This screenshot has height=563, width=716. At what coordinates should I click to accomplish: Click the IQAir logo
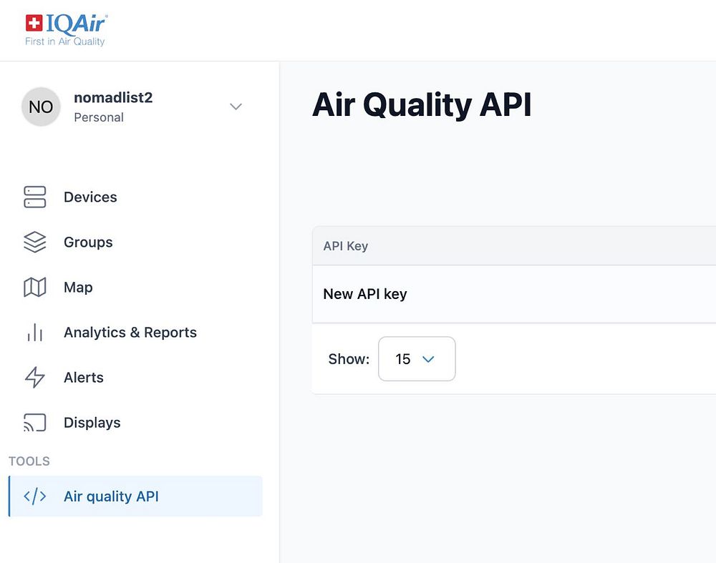pyautogui.click(x=66, y=30)
